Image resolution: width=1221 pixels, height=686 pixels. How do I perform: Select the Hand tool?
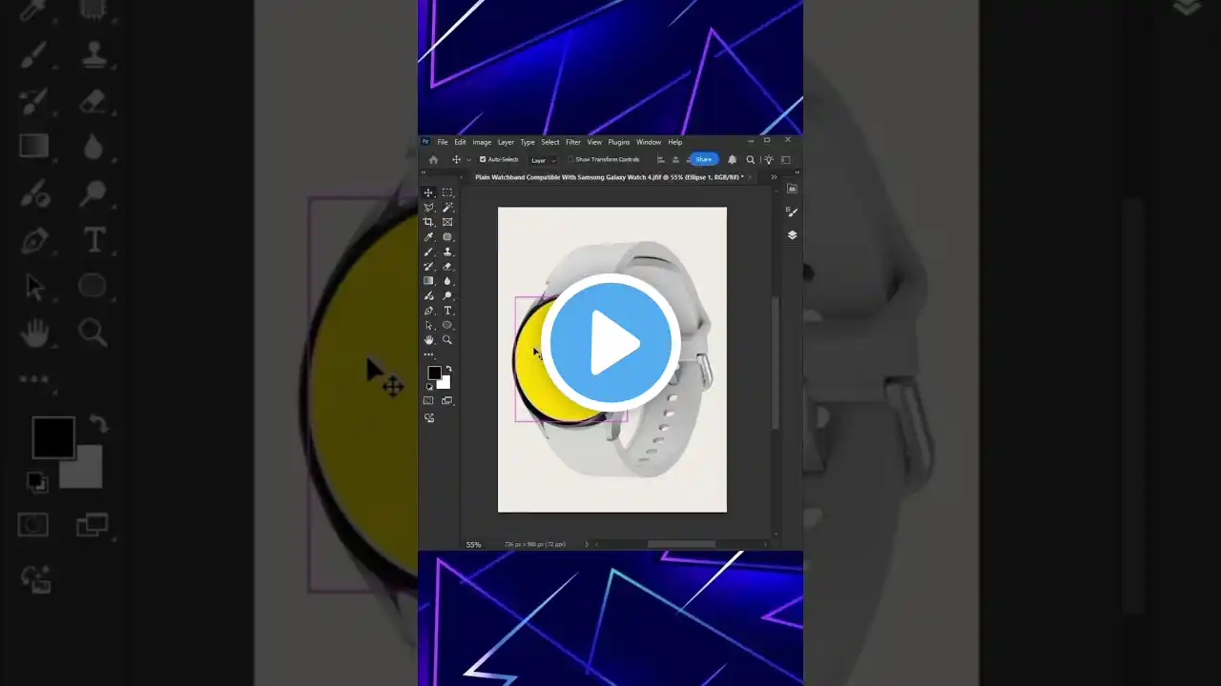pyautogui.click(x=429, y=340)
